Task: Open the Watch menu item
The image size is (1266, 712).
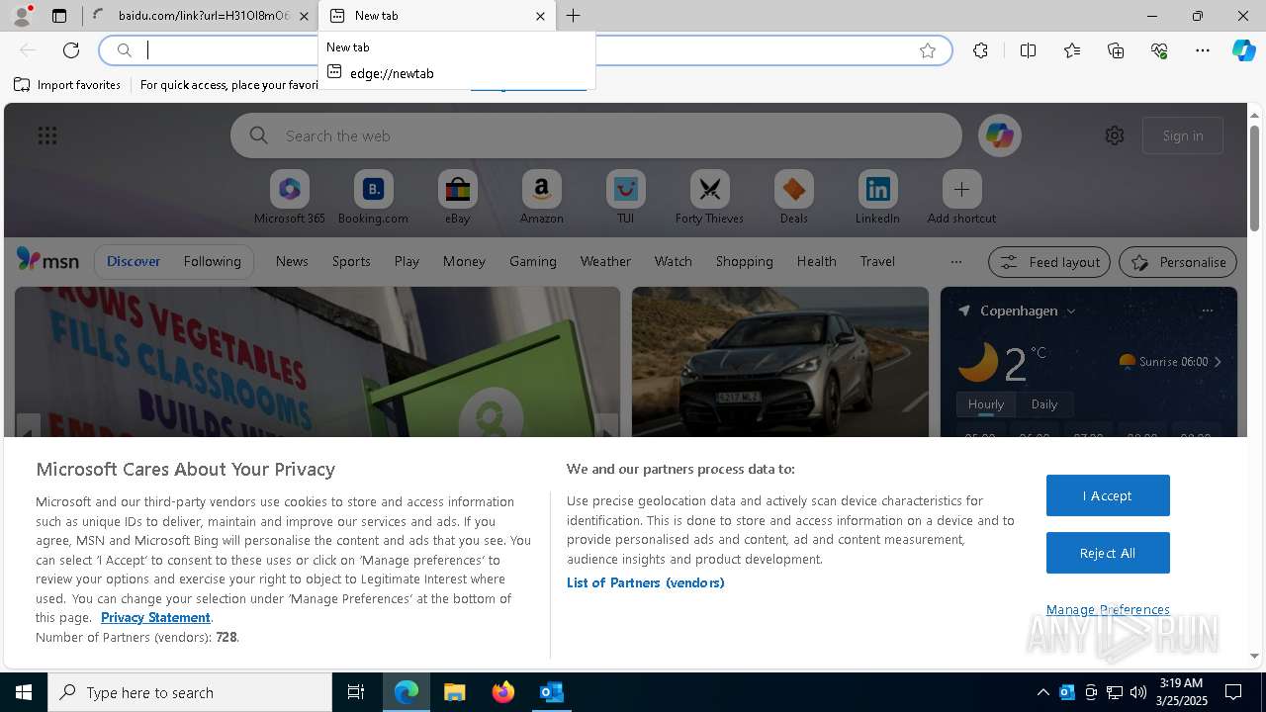Action: pos(674,261)
